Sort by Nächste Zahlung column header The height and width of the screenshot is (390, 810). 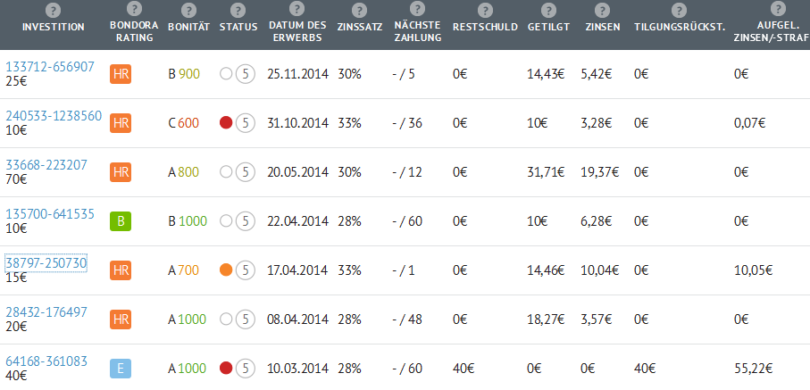pyautogui.click(x=417, y=32)
